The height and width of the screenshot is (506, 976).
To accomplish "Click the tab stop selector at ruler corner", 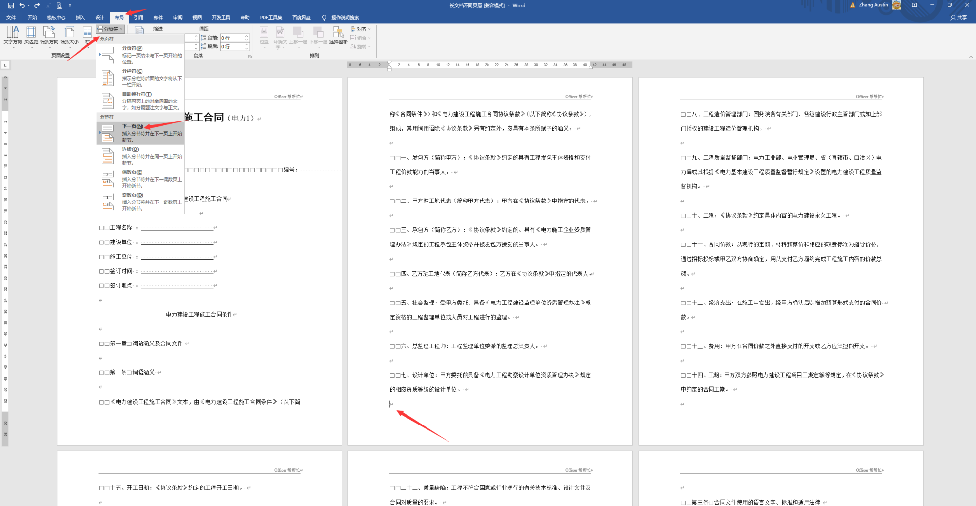I will click(x=5, y=65).
